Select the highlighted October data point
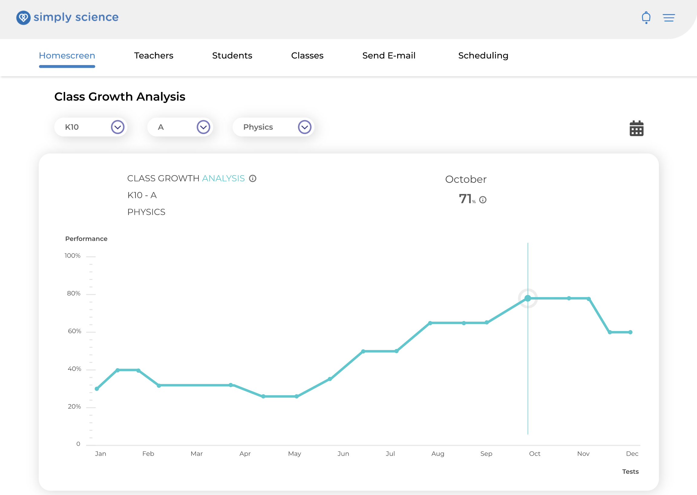 coord(528,298)
